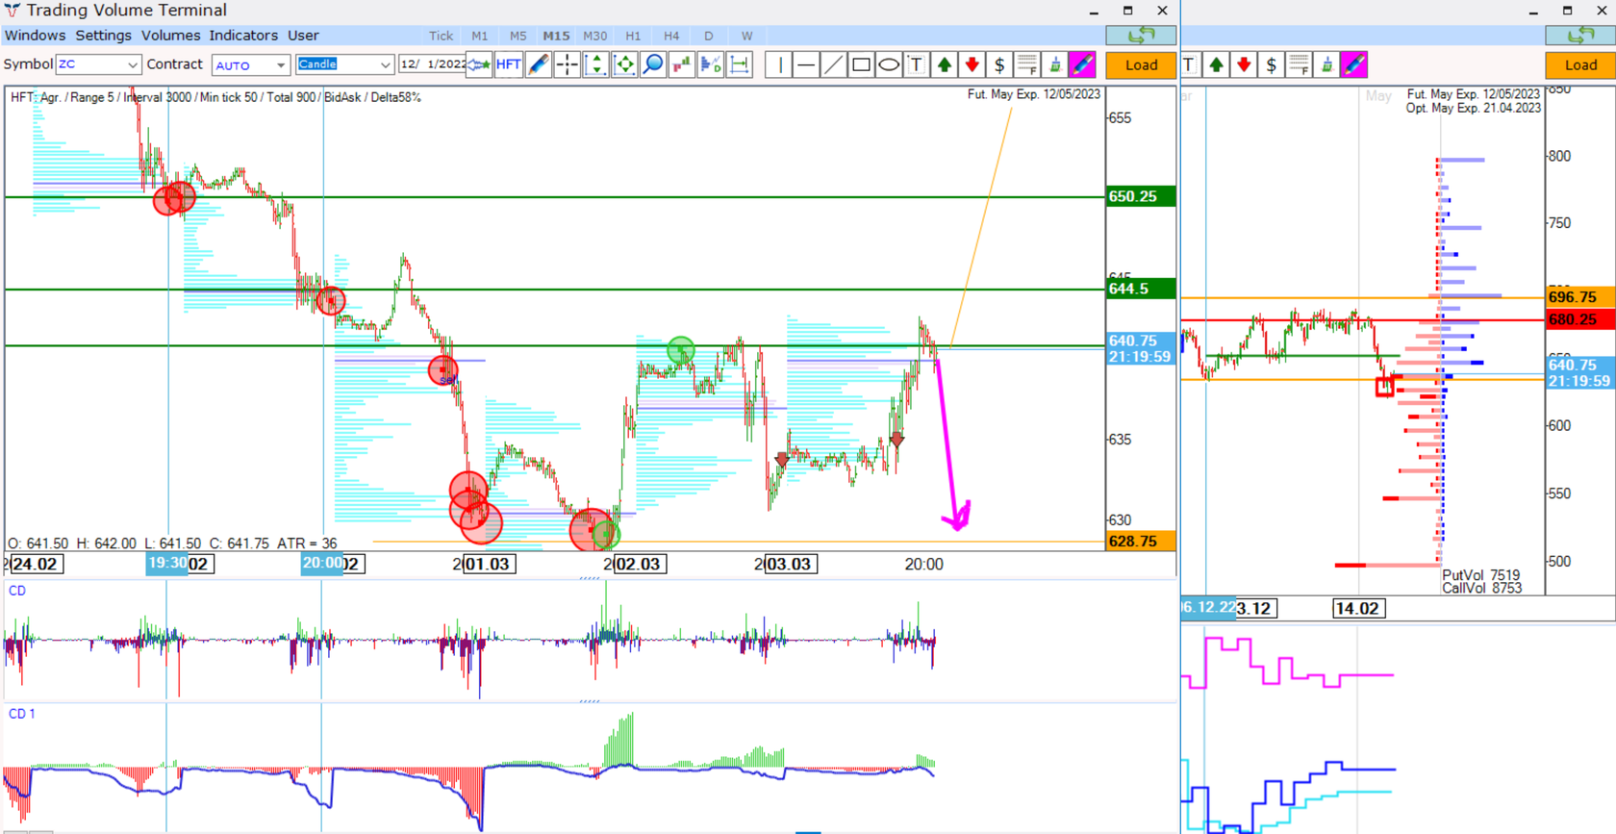The height and width of the screenshot is (834, 1616).
Task: Select the diagonal trend line tool
Action: coord(834,64)
